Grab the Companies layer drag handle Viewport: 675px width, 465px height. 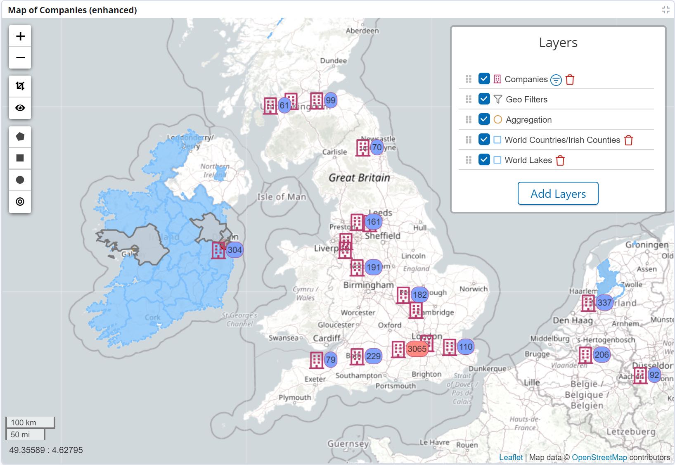pos(468,79)
